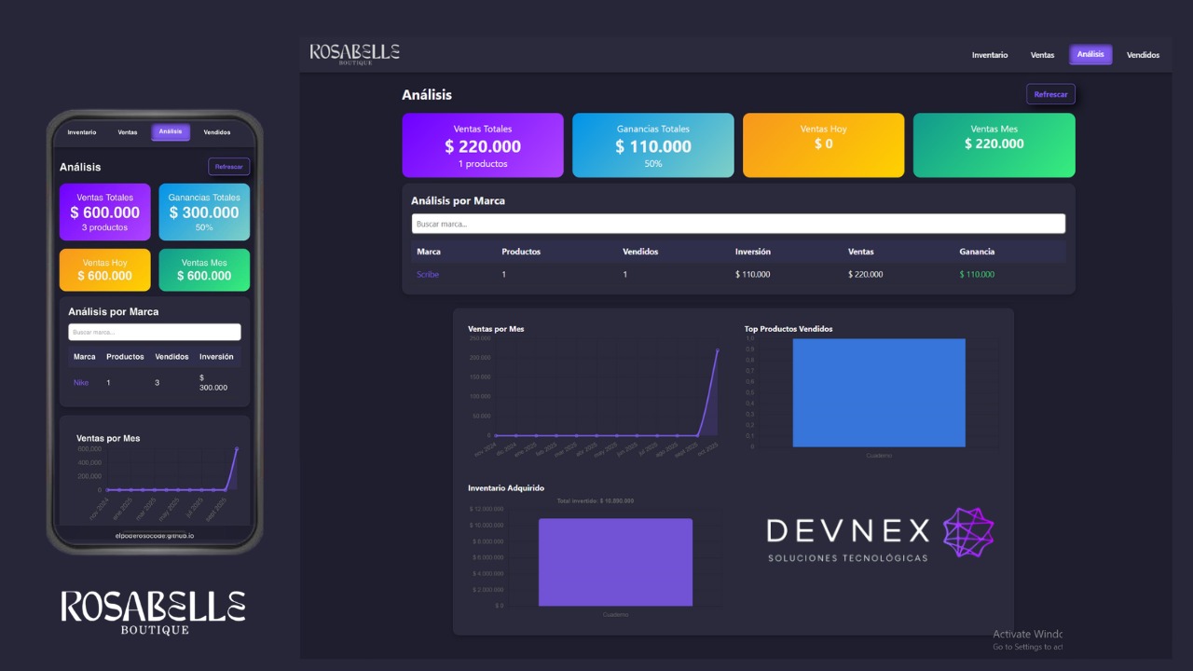Select the green Ventas Mes $ 220.000 card
Viewport: 1193px width, 671px height.
[x=994, y=145]
